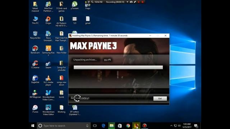Screen dimensions: 230x129
Task: Show hidden system tray icons
Action: tap(171, 126)
